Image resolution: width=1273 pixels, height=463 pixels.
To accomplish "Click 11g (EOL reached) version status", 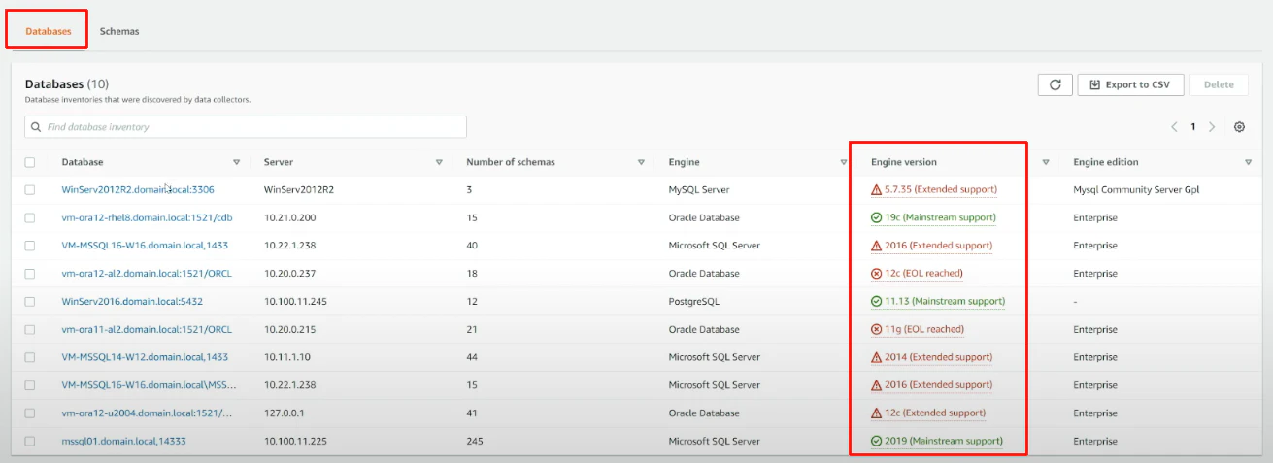I will [924, 329].
